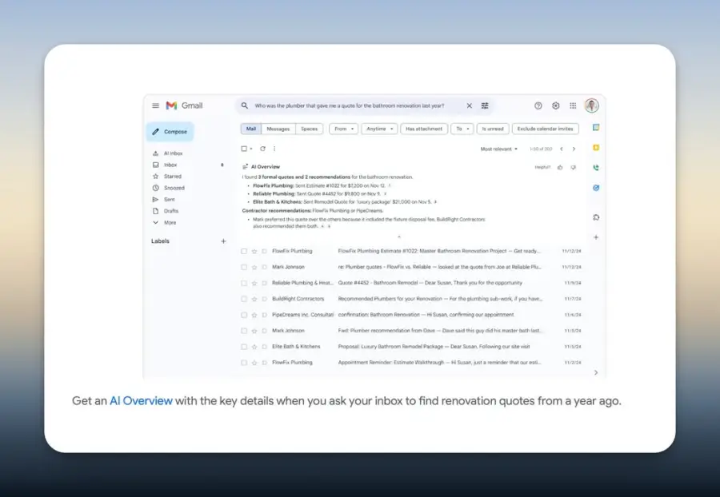Hide the side panel with bottom chevron
Viewport: 720px width, 497px height.
pyautogui.click(x=596, y=372)
